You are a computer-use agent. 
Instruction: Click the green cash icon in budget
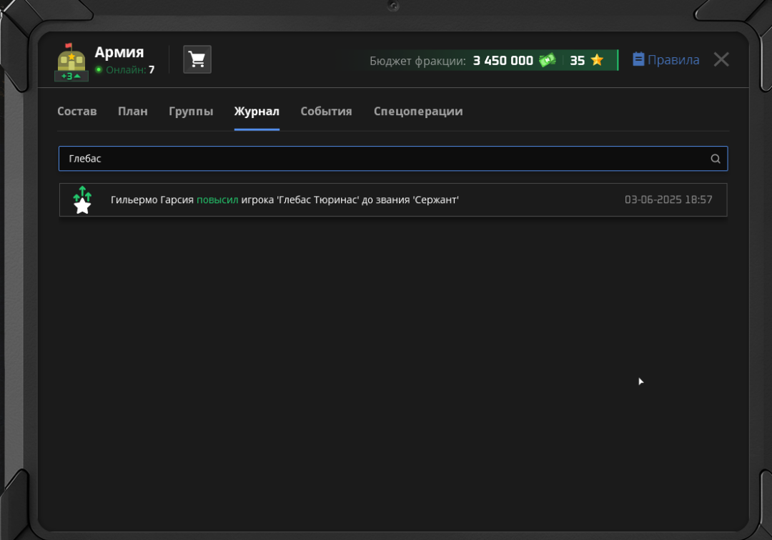click(x=548, y=61)
